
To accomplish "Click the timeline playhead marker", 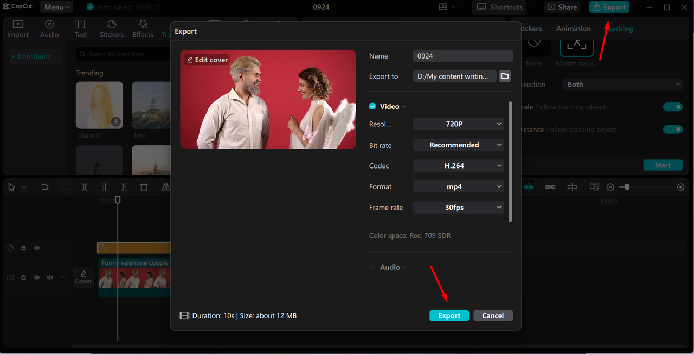I will [118, 201].
